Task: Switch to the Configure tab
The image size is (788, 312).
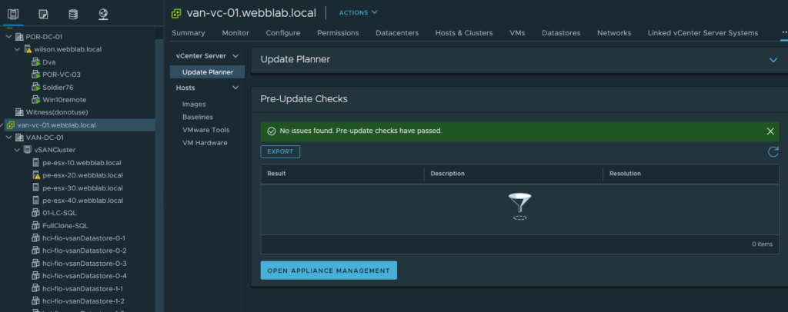Action: pyautogui.click(x=283, y=33)
